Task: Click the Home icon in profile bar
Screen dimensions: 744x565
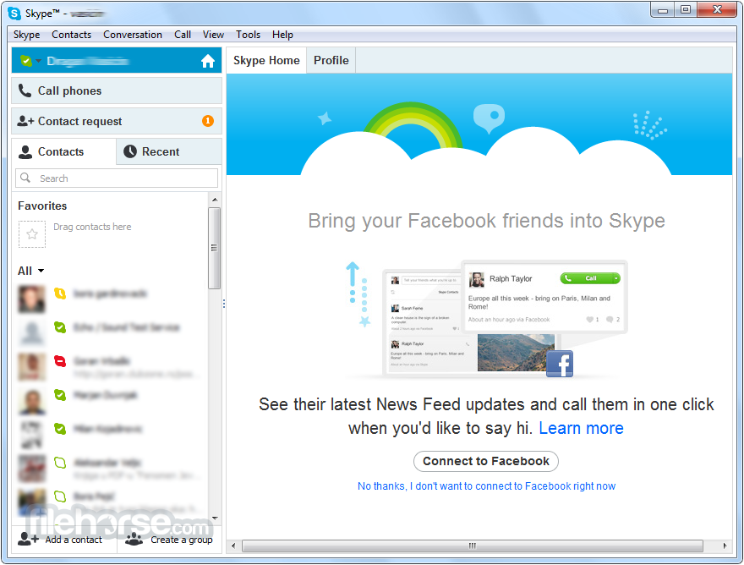Action: coord(208,61)
